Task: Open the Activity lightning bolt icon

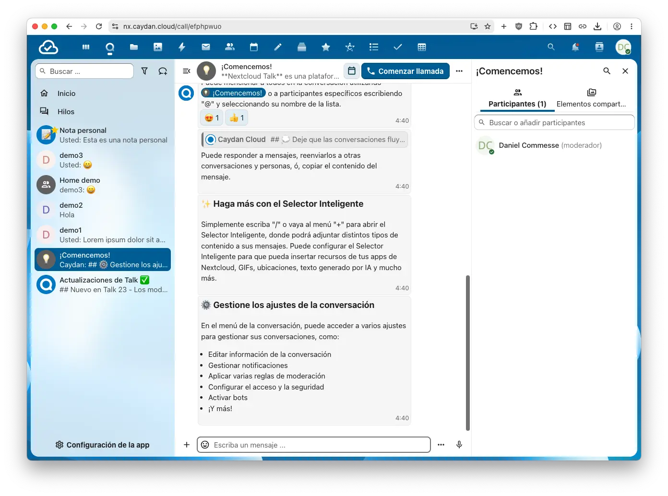Action: coord(182,47)
